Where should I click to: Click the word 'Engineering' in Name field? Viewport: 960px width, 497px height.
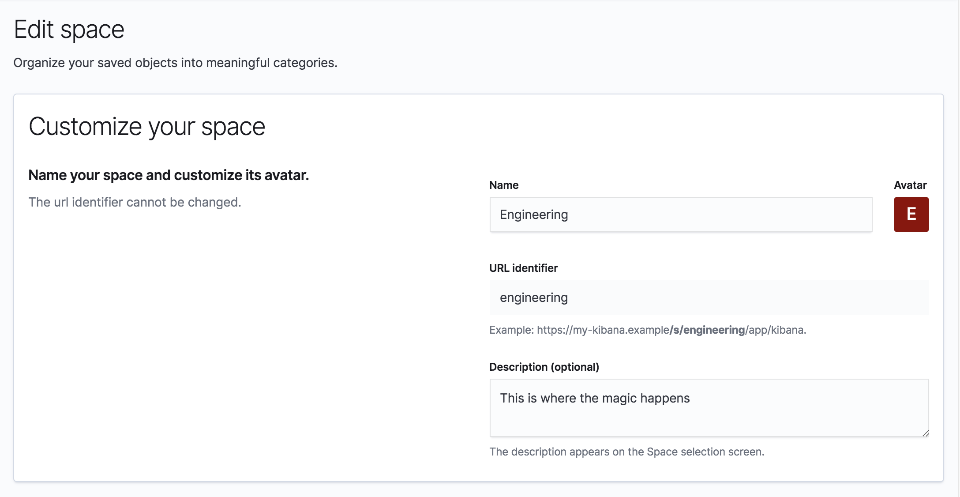[534, 215]
